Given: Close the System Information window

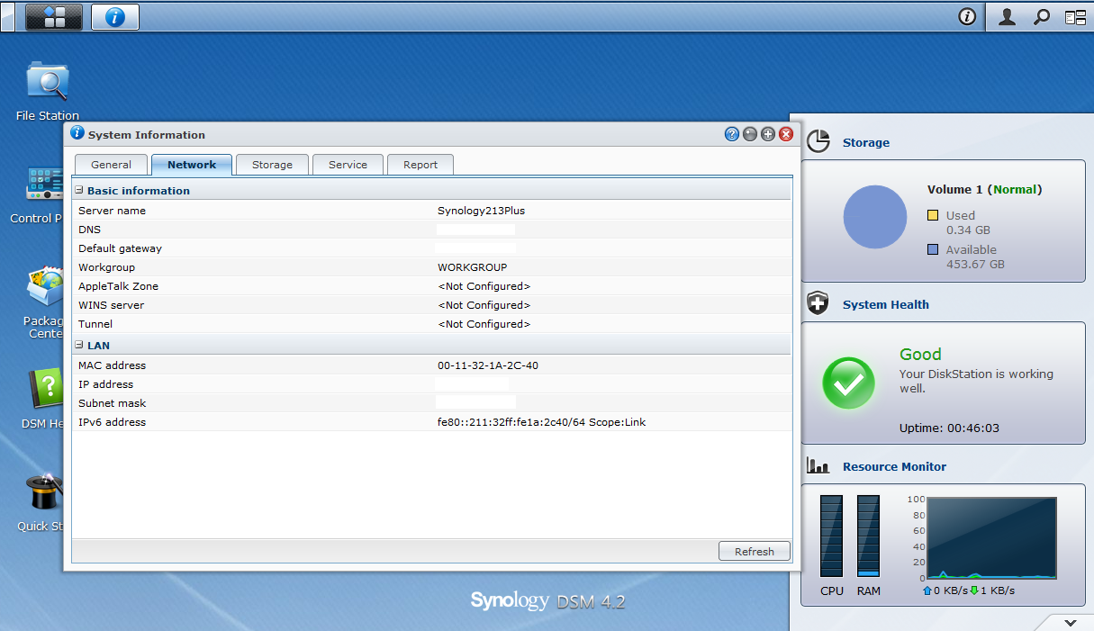Looking at the screenshot, I should tap(786, 134).
